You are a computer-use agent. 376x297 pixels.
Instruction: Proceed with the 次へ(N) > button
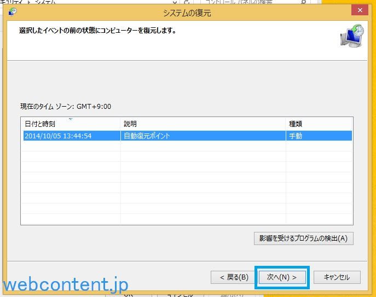(281, 277)
